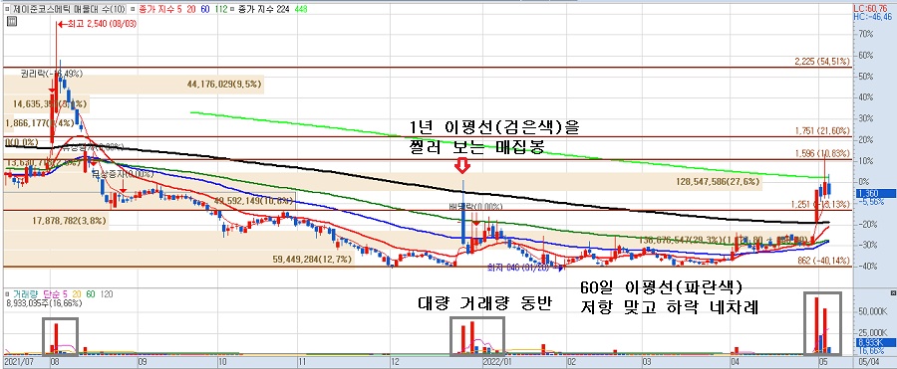Click the data table icon below the chart title
The image size is (897, 369).
[x=11, y=22]
